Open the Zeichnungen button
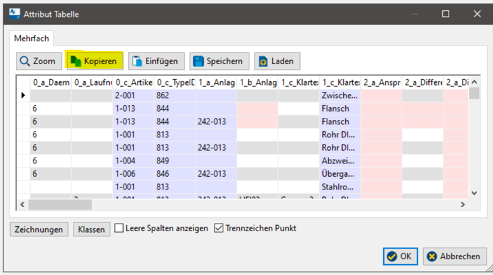 pyautogui.click(x=39, y=229)
